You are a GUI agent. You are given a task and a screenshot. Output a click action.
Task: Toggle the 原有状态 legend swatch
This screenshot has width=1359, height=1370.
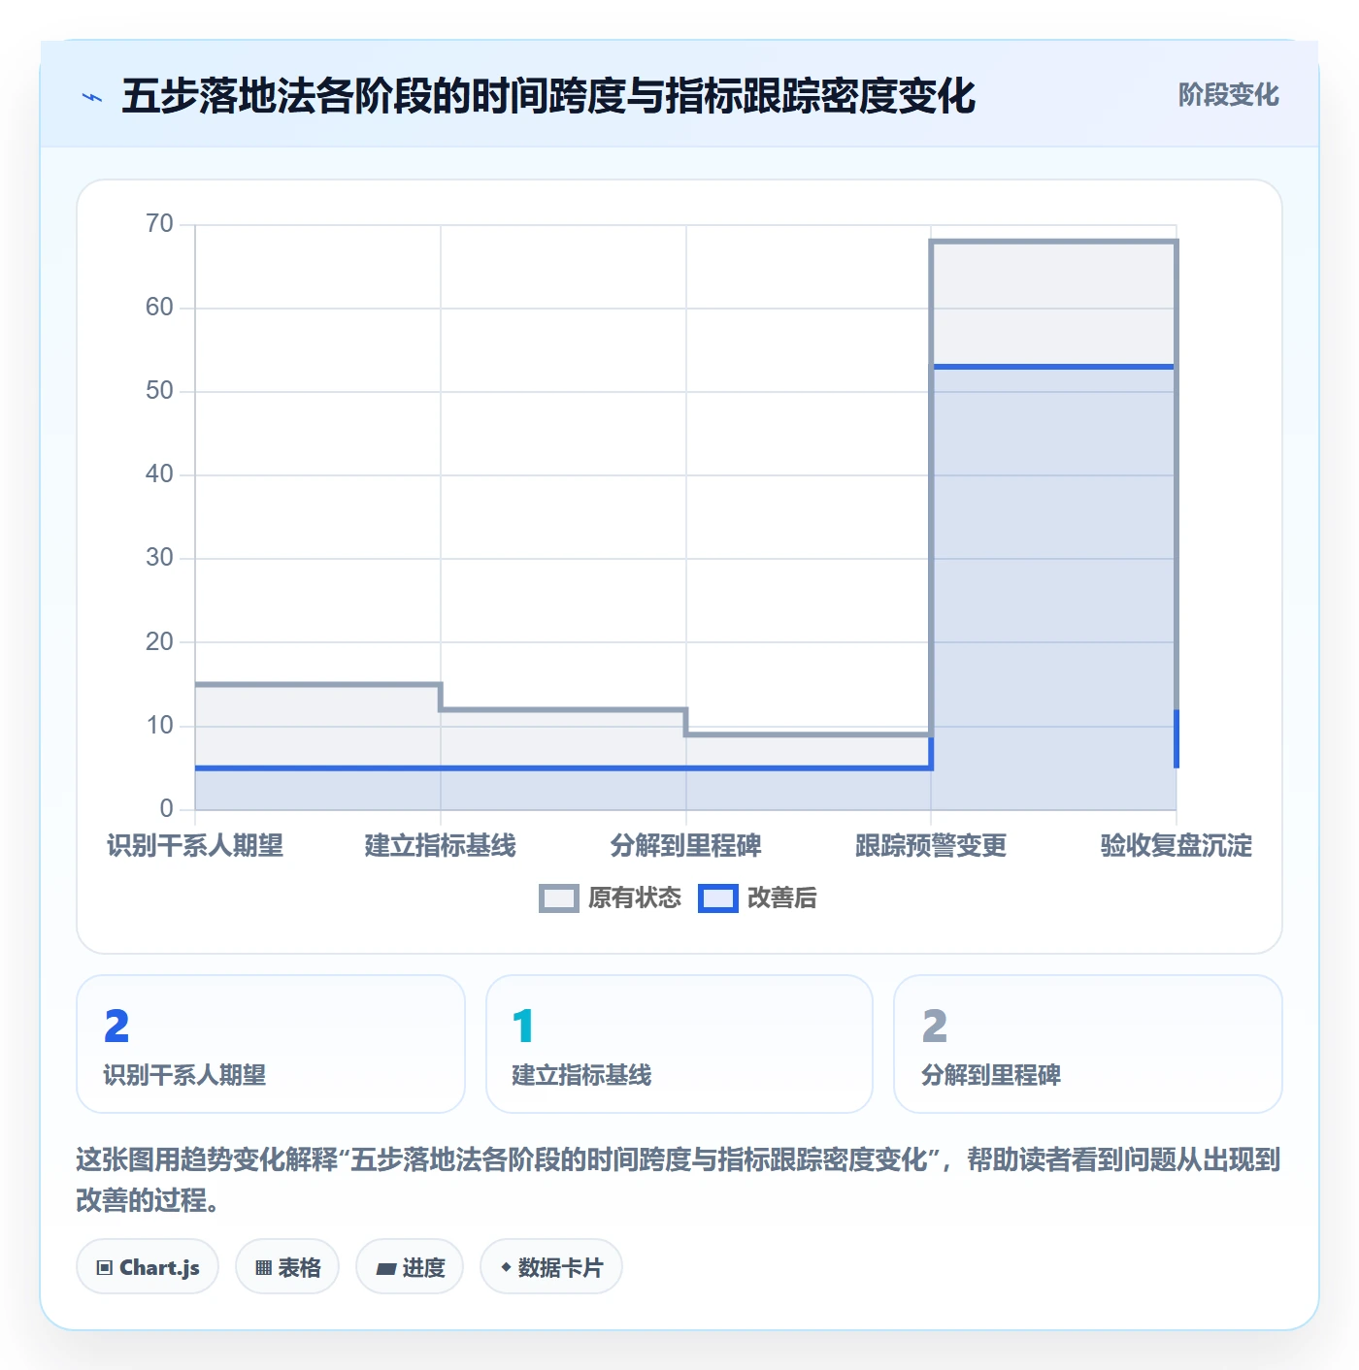(559, 898)
